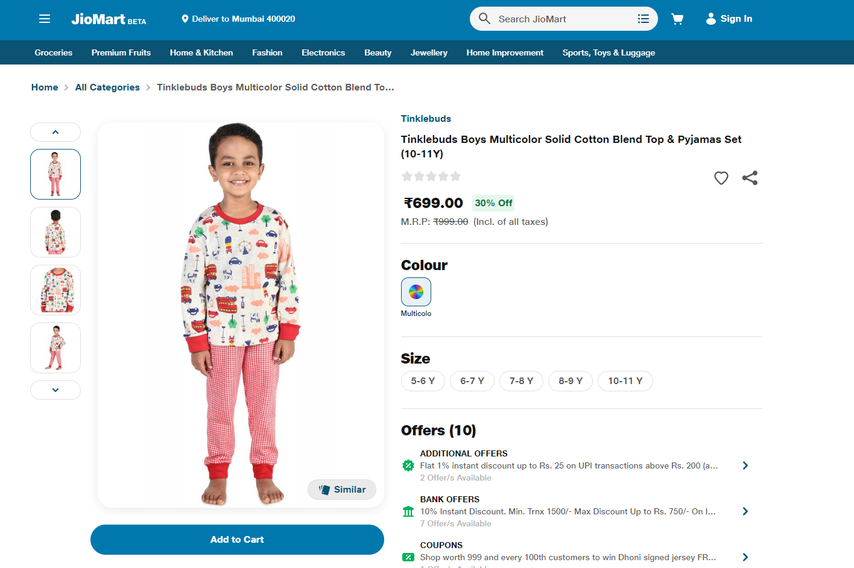This screenshot has height=568, width=854.
Task: Open the Electronics category menu
Action: [x=323, y=52]
